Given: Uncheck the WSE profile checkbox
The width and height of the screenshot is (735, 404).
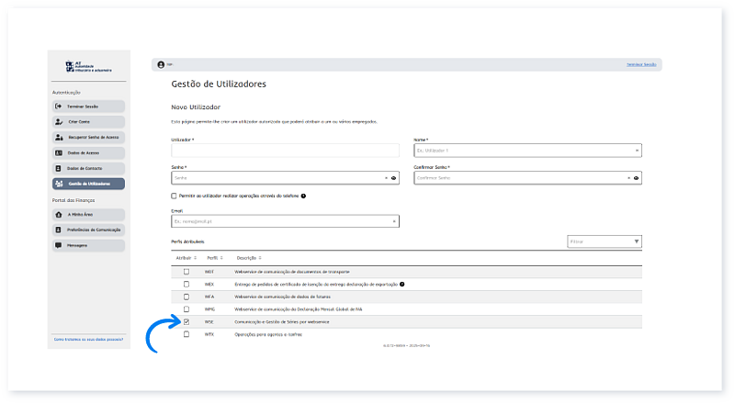Looking at the screenshot, I should (x=187, y=322).
